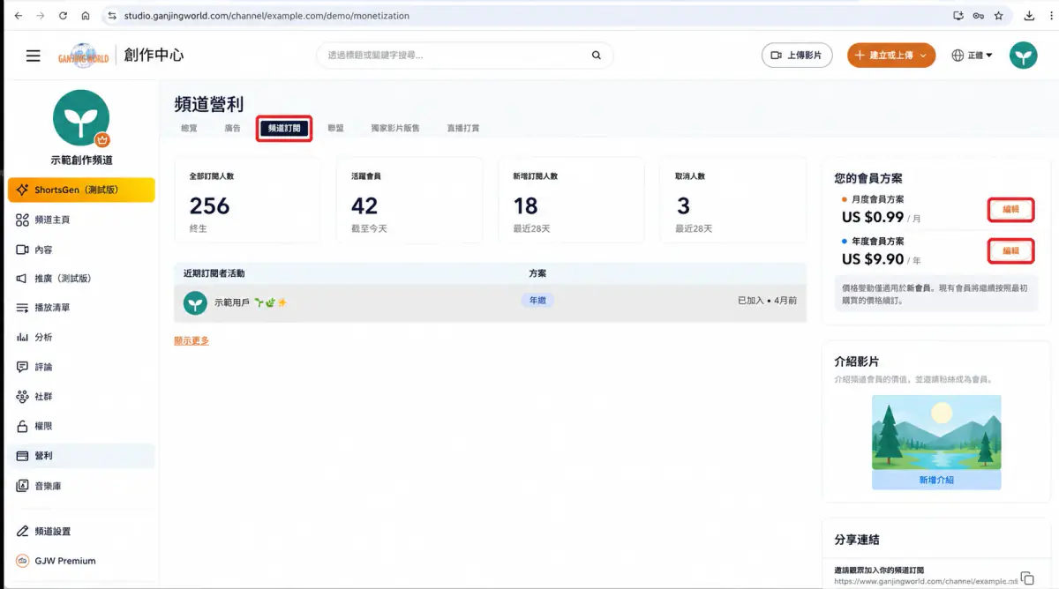Copy the share link with copy icon
1059x589 pixels.
pyautogui.click(x=1026, y=578)
